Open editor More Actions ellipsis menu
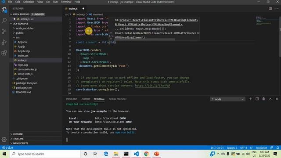Viewport: 281px width, 158px height. click(277, 8)
